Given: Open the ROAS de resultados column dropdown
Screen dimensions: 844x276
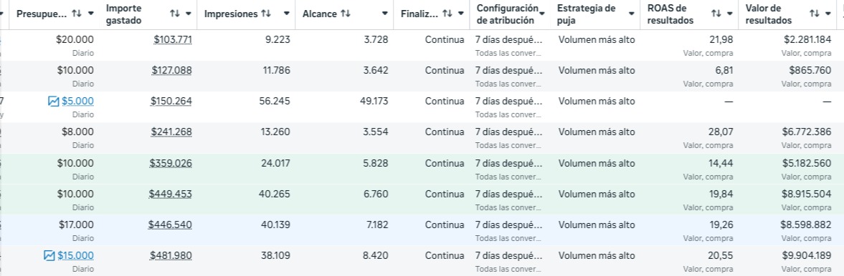Looking at the screenshot, I should pyautogui.click(x=729, y=14).
